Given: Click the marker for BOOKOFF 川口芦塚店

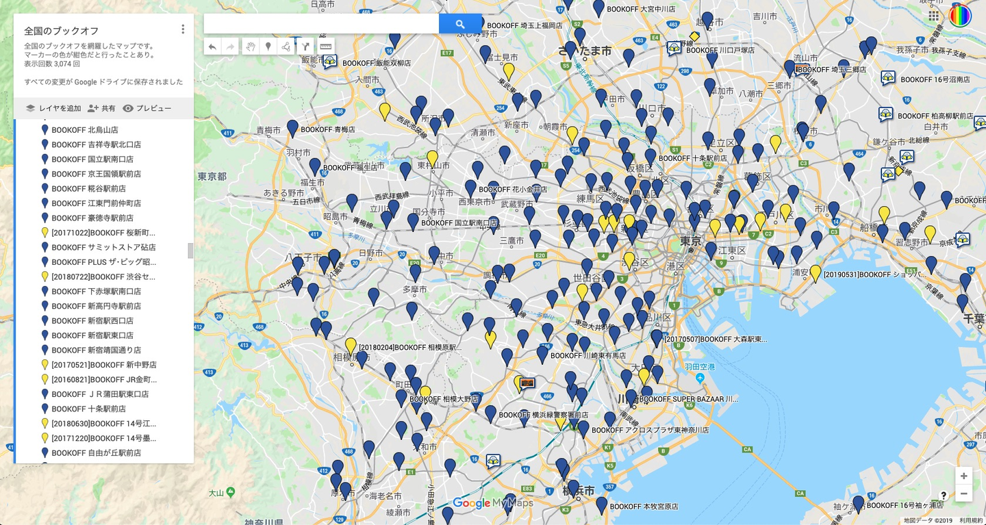Looking at the screenshot, I should (x=674, y=48).
